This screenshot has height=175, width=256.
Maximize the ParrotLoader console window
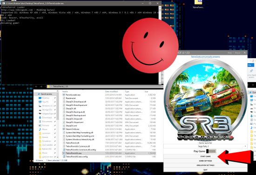[150, 3]
